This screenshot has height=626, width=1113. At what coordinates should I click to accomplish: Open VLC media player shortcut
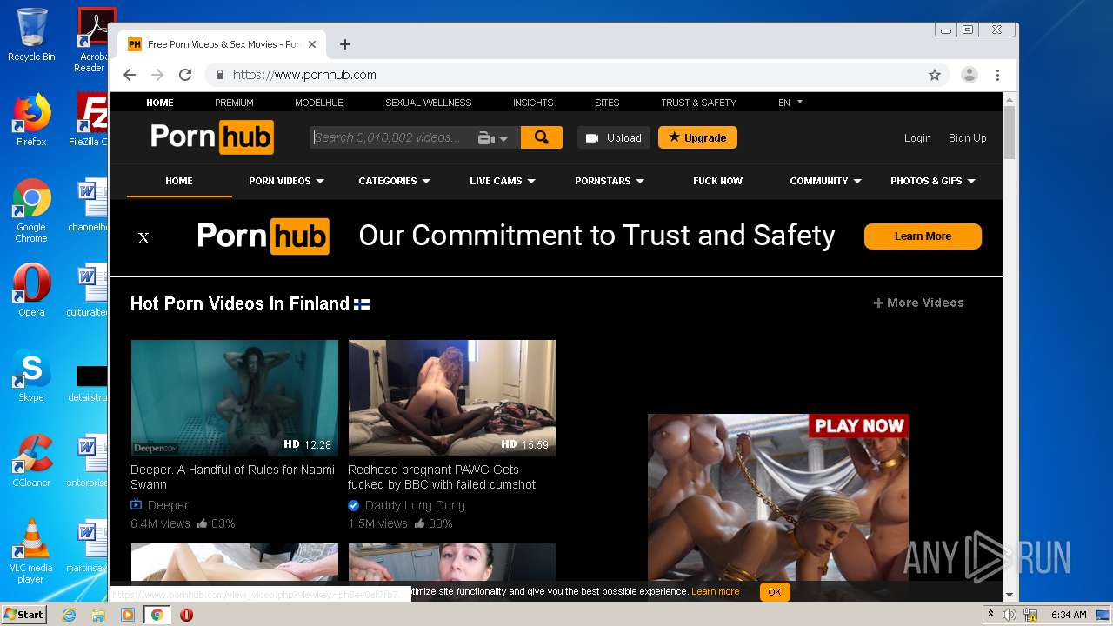tap(31, 550)
